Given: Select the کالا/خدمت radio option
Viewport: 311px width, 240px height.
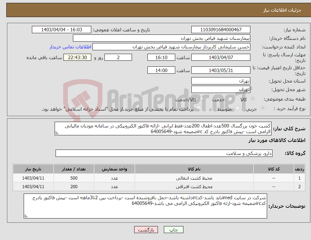Looking at the screenshot, I should pos(202,99).
